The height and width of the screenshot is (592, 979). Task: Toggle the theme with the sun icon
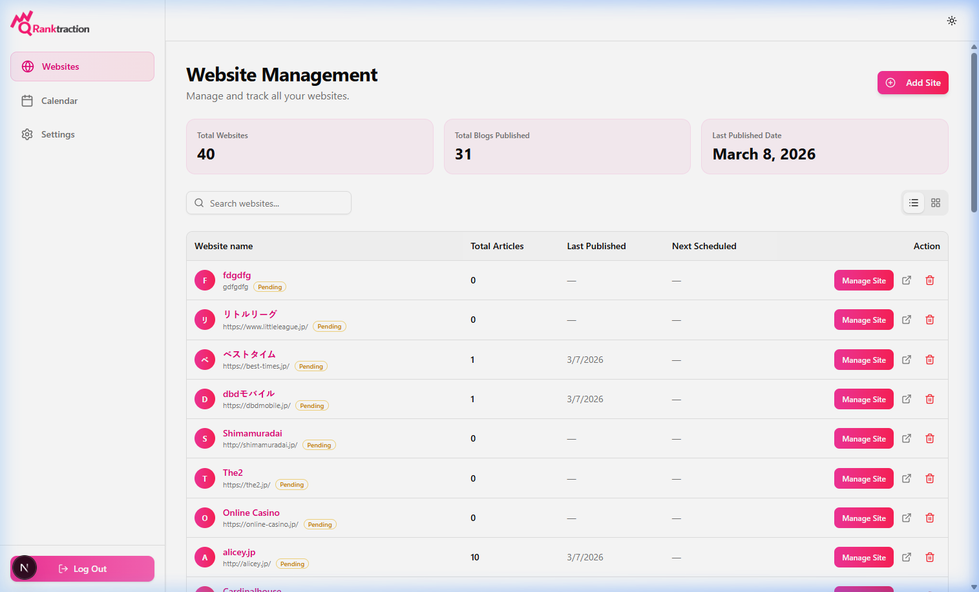pos(951,20)
